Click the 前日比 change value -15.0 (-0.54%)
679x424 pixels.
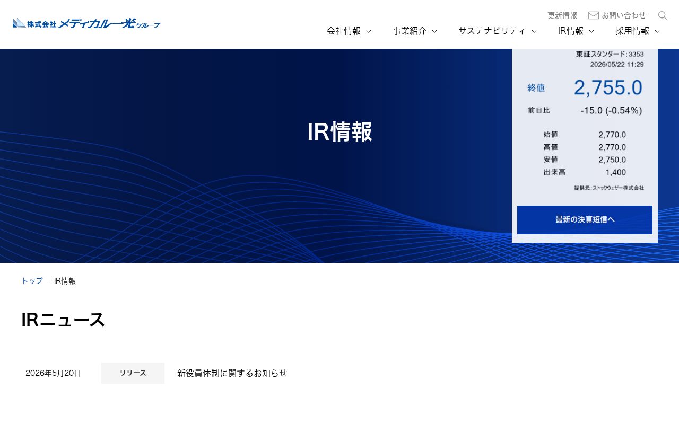click(611, 111)
